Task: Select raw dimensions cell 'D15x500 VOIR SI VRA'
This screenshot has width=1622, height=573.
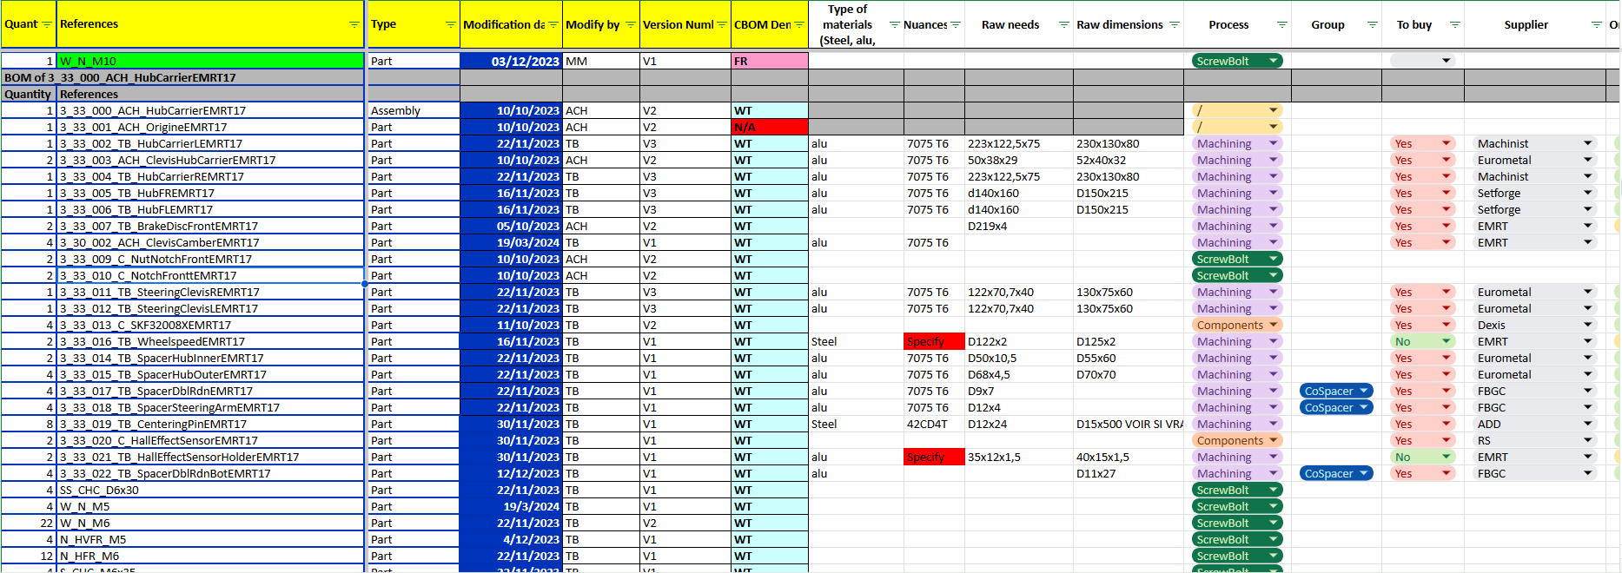Action: coord(1129,424)
